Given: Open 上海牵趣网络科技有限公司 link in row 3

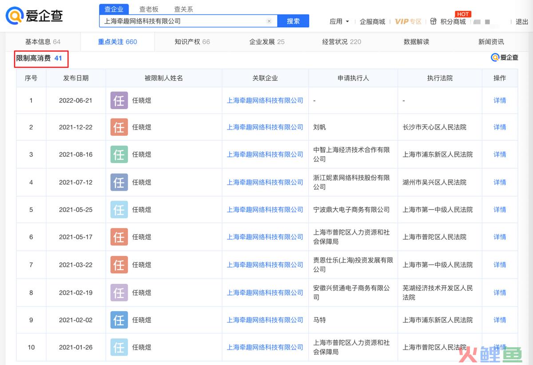Looking at the screenshot, I should tap(265, 155).
